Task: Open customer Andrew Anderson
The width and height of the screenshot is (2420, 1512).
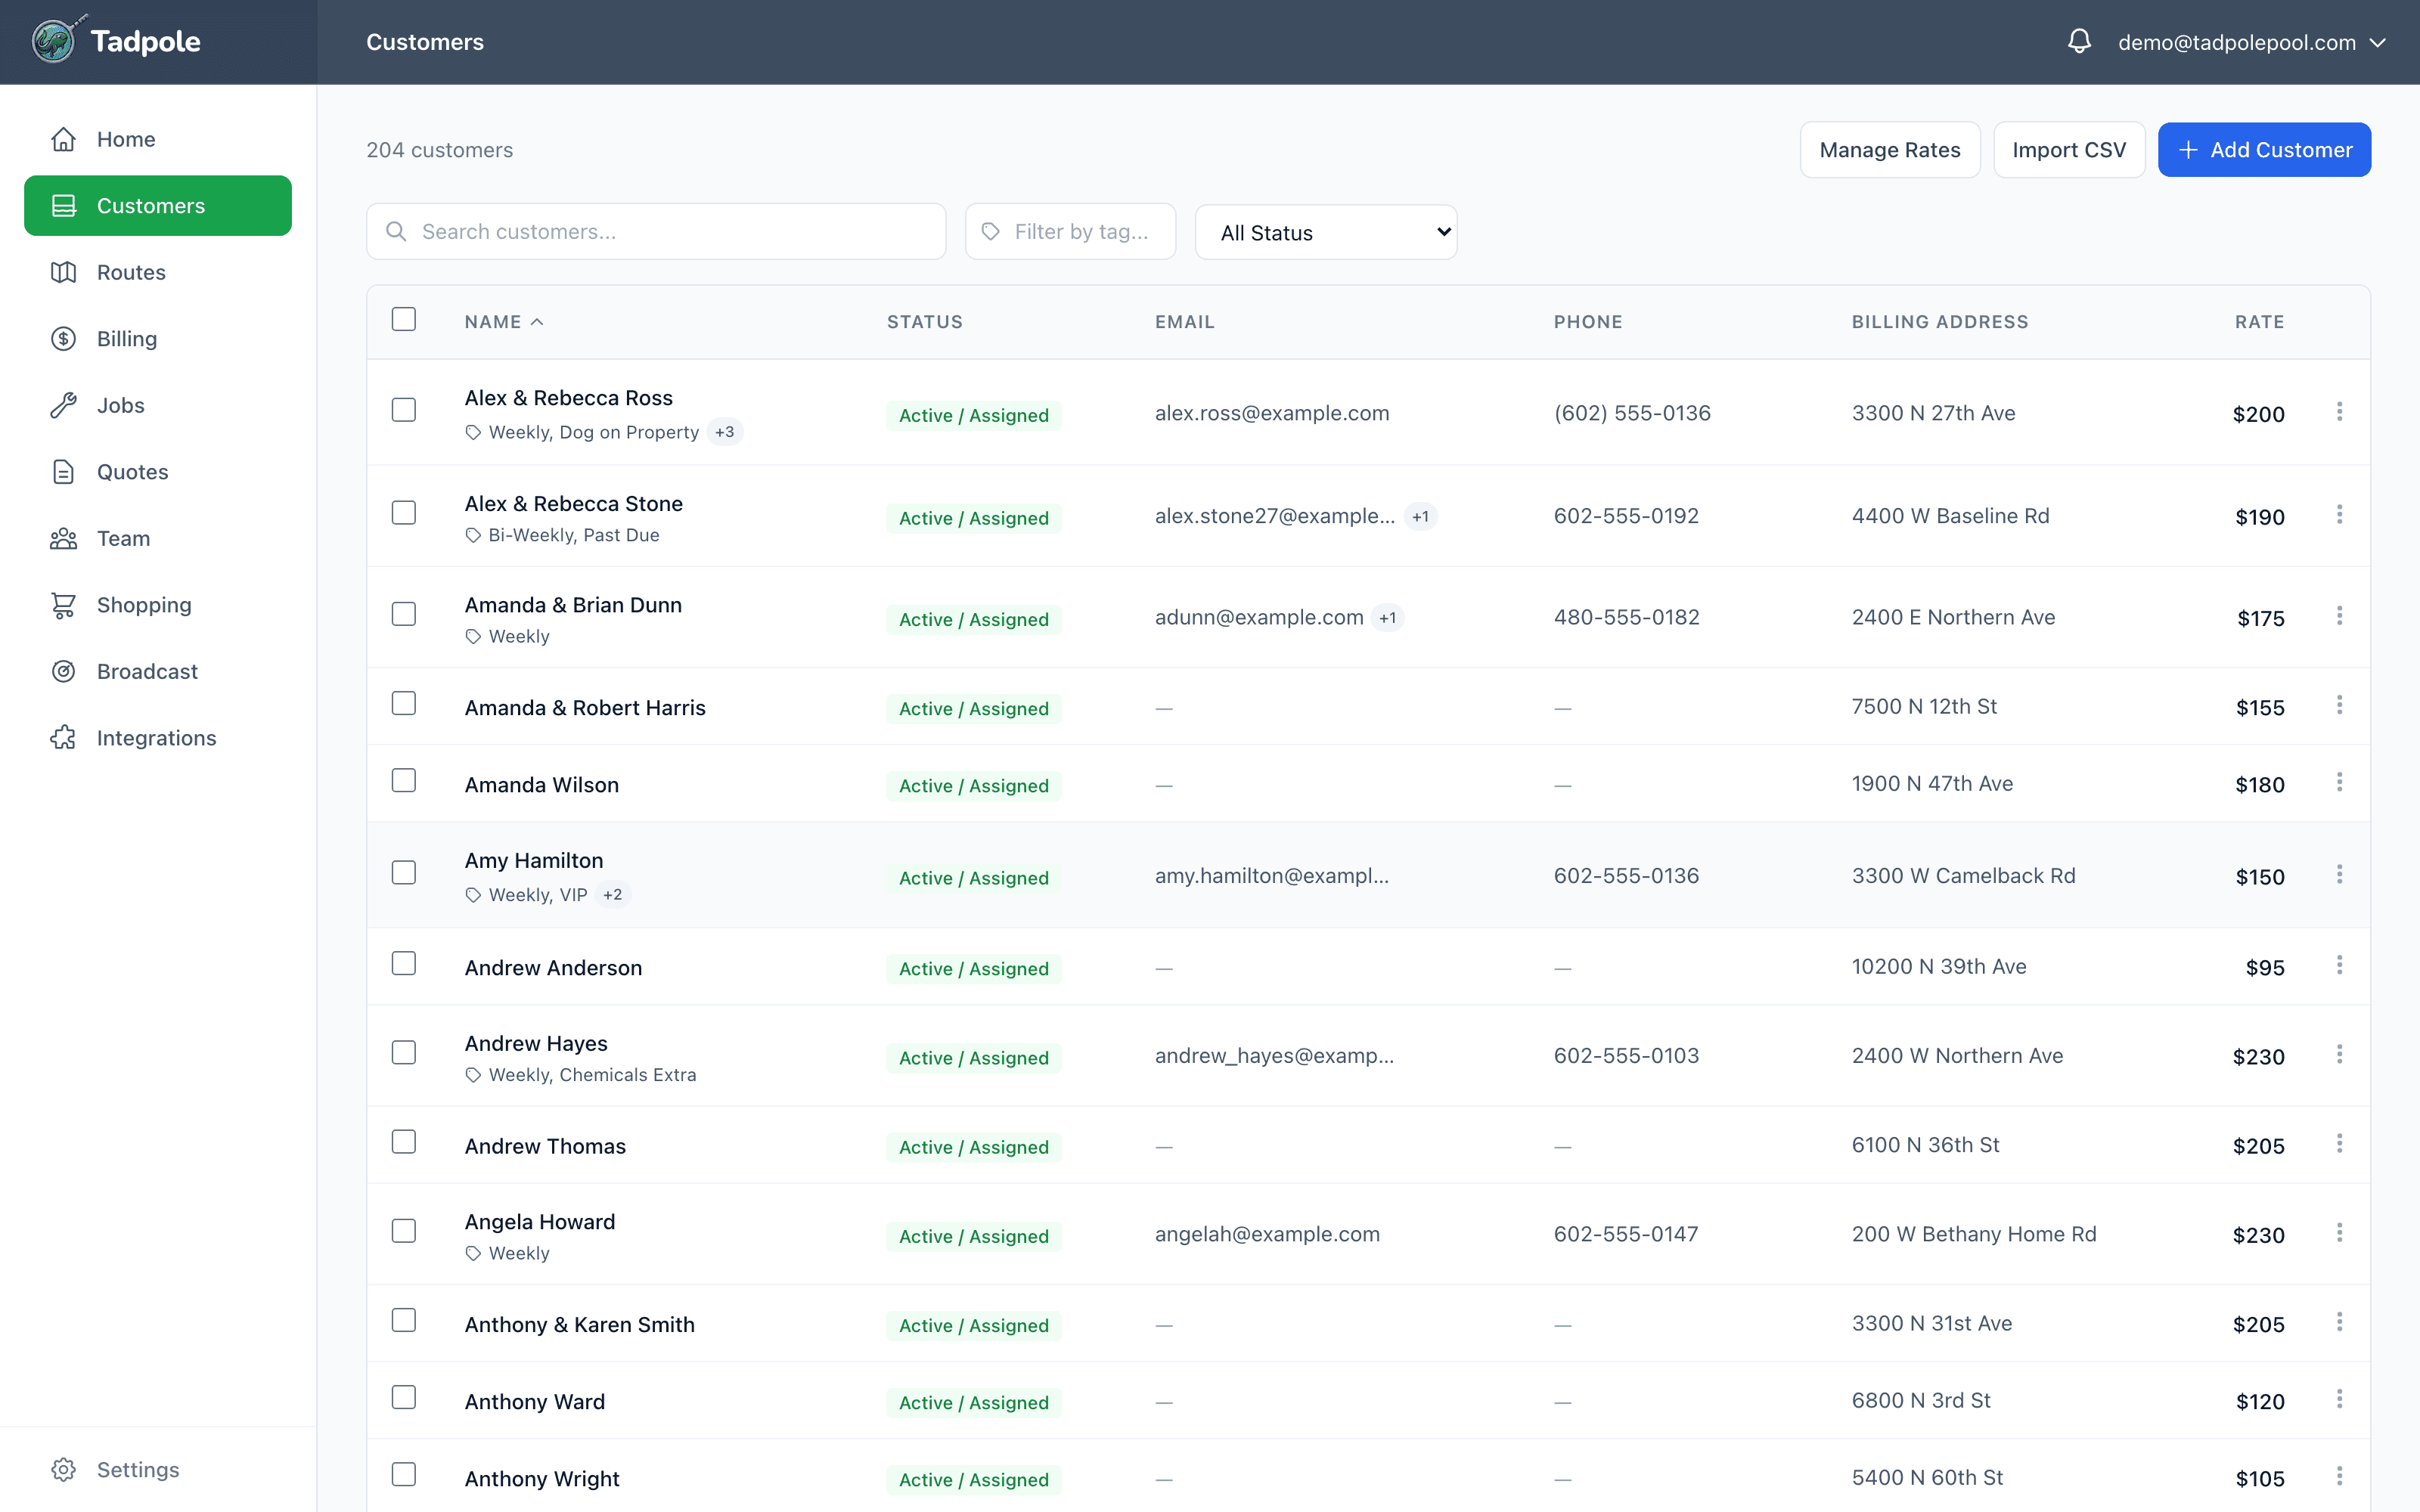Action: 553,968
